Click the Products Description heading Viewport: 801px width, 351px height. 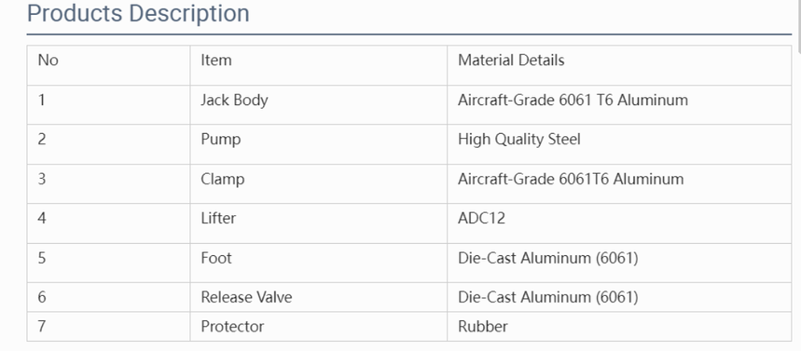click(138, 14)
